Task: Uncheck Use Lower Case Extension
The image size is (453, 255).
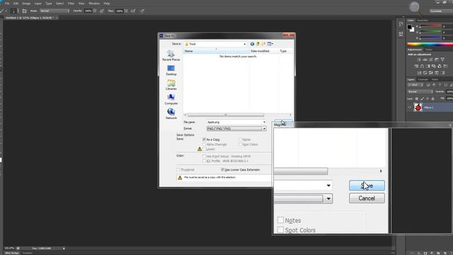Action: tap(222, 169)
